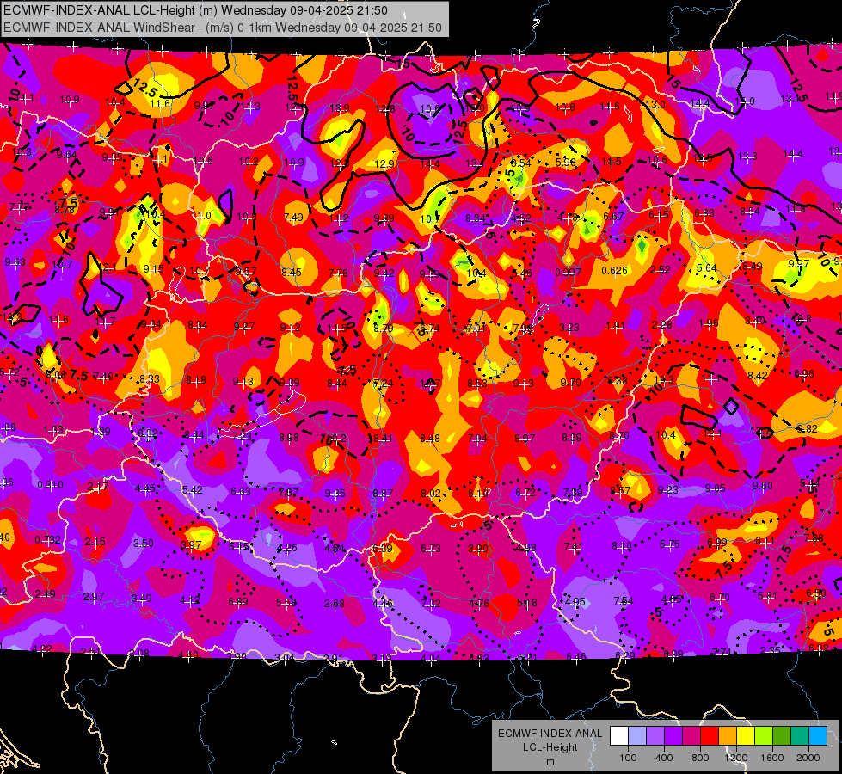Screen dimensions: 842x774
Task: Click the grid value 3.23
Action: pyautogui.click(x=569, y=327)
